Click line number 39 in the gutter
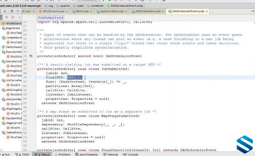 pyautogui.click(x=25, y=77)
